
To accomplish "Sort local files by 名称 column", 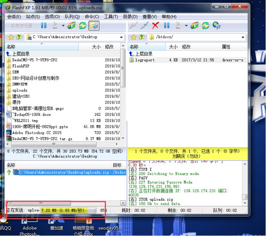I will coord(42,47).
